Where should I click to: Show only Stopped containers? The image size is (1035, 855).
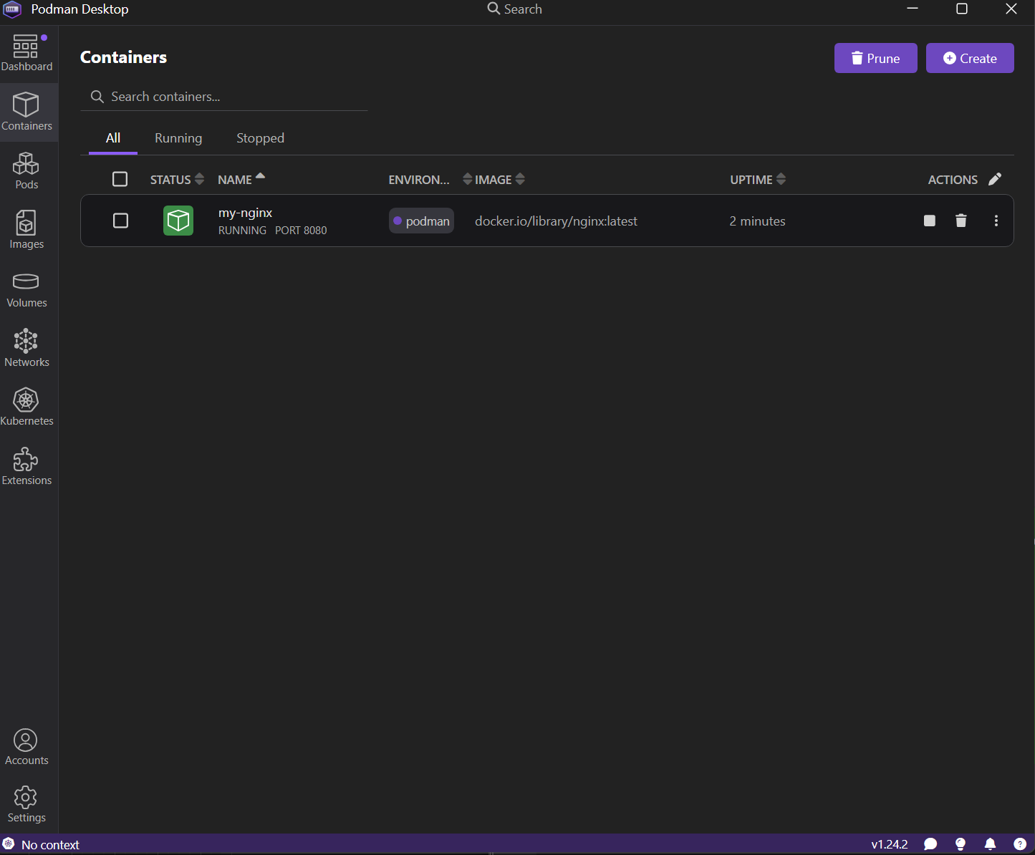click(260, 137)
